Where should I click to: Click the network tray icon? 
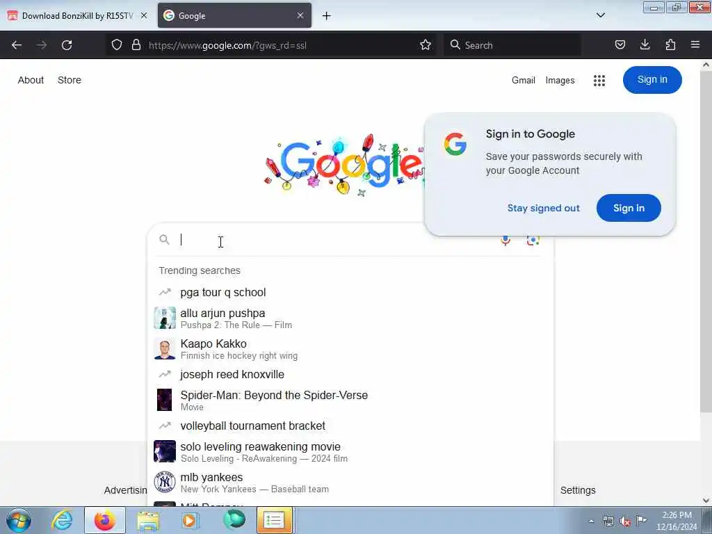click(608, 521)
